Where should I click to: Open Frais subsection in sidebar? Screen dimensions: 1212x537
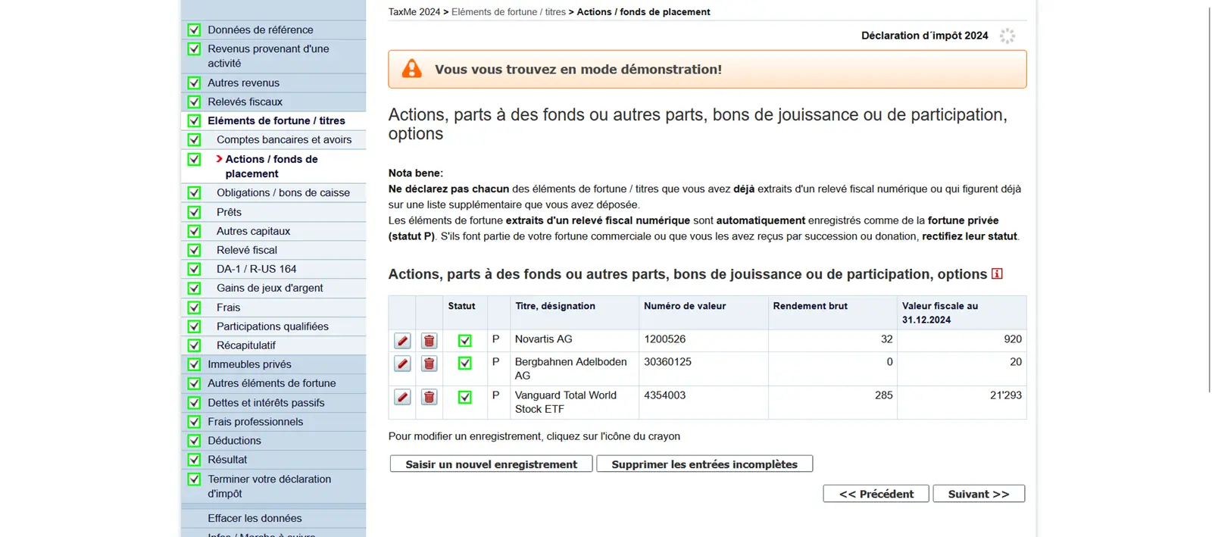pyautogui.click(x=228, y=308)
